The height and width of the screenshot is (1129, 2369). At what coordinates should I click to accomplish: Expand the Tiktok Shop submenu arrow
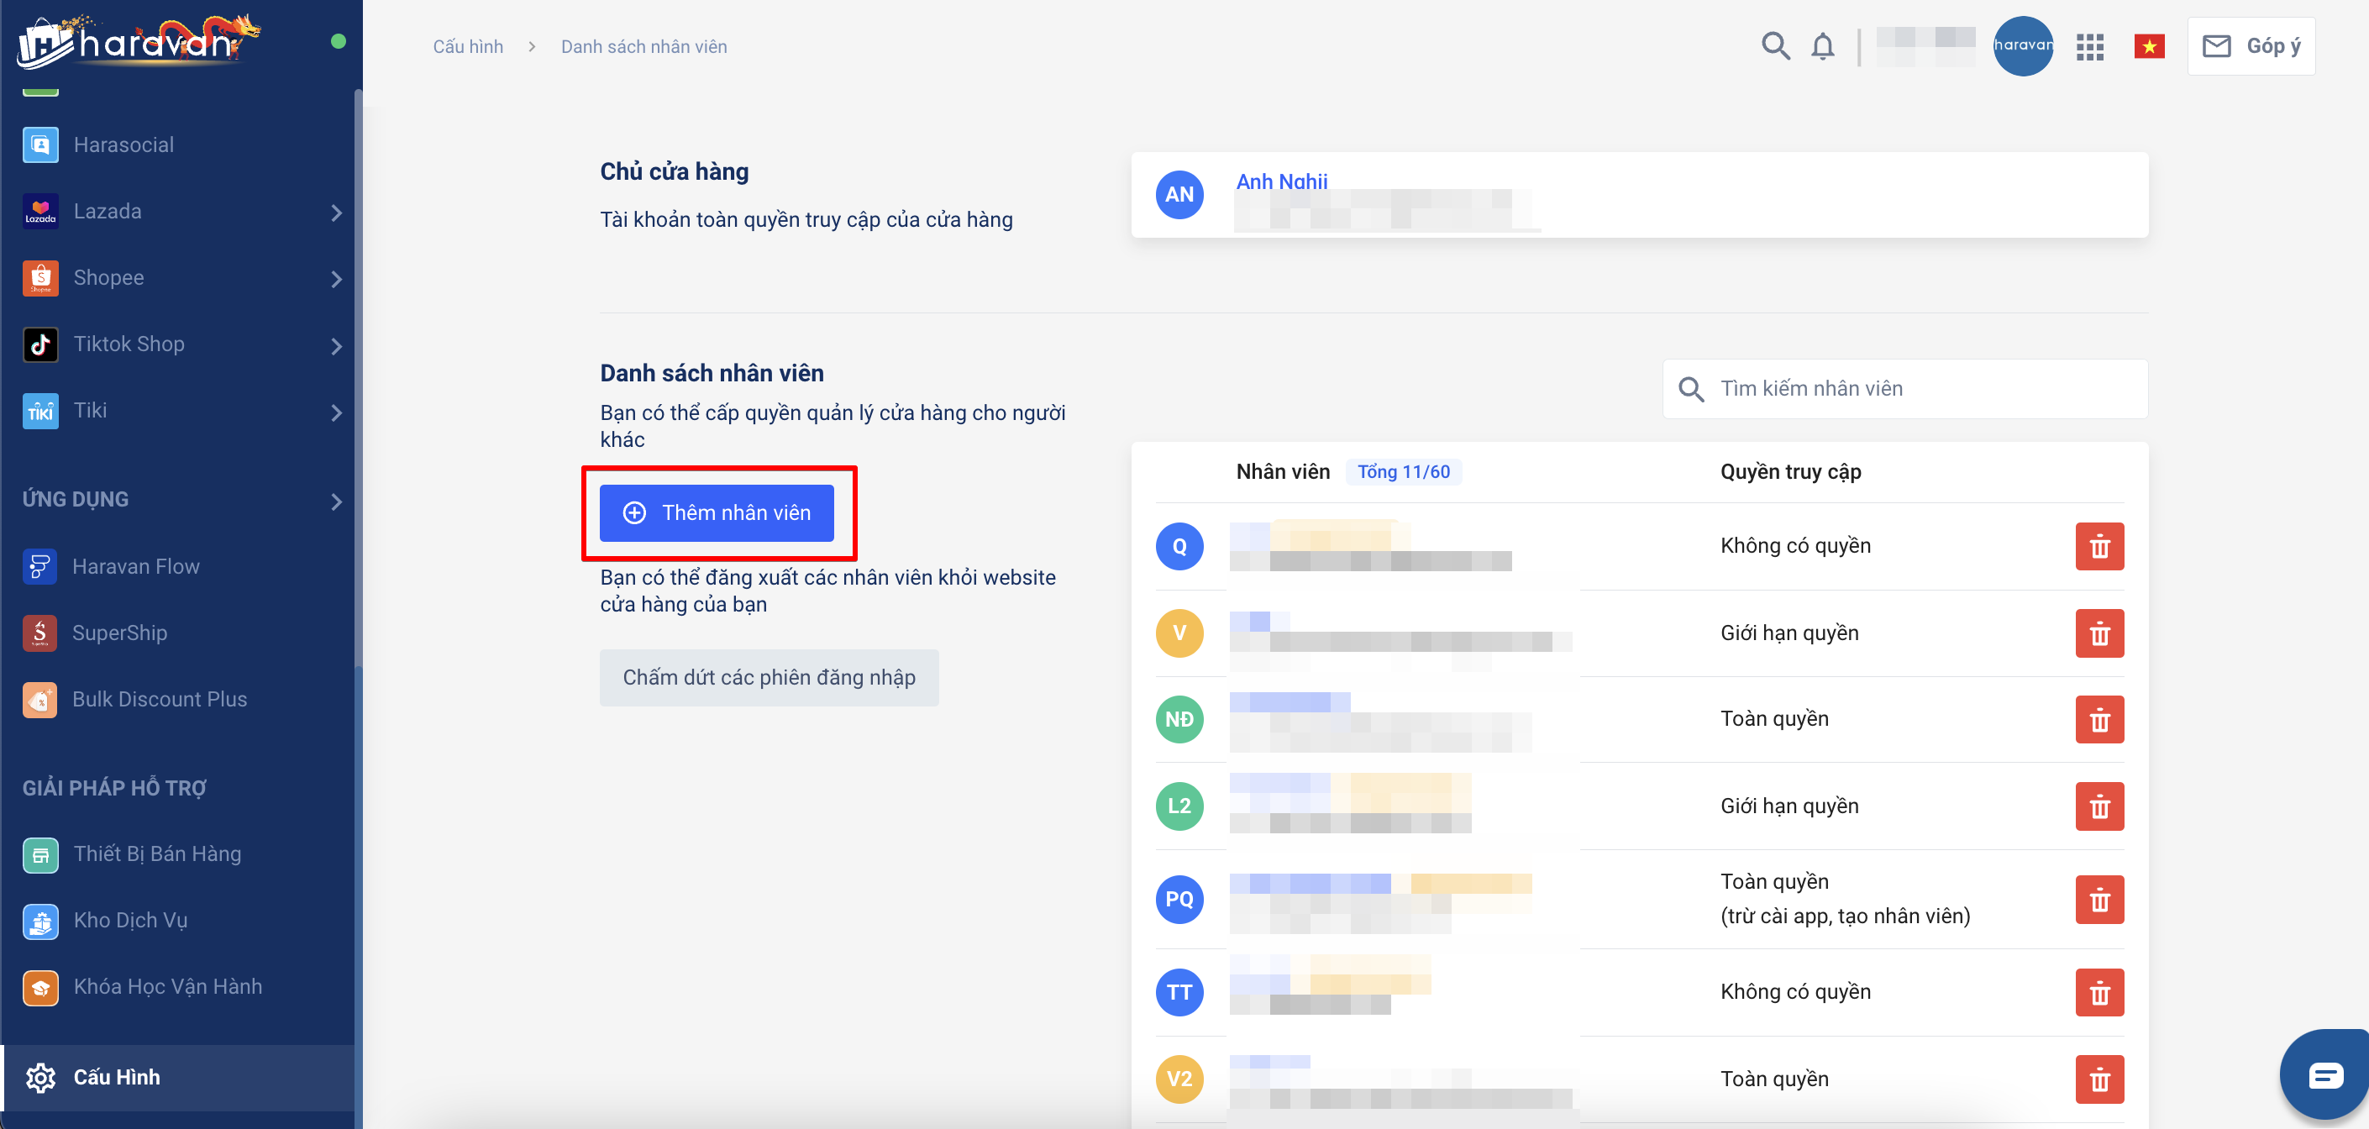click(337, 346)
